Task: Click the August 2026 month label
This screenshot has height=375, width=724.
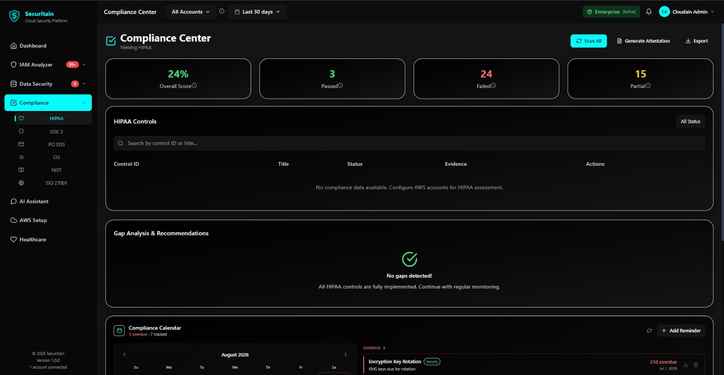Action: (x=235, y=355)
